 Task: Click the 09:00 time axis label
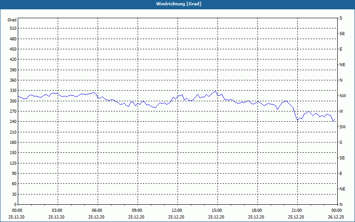(138, 210)
